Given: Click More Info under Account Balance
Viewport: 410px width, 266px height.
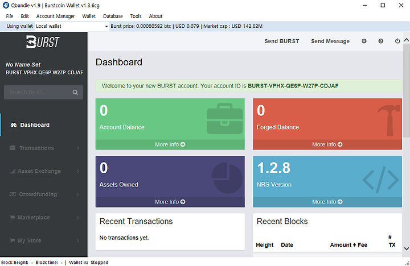Looking at the screenshot, I should click(170, 144).
